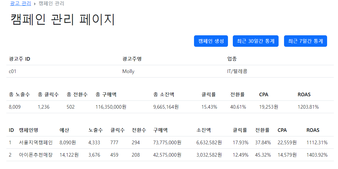This screenshot has height=169, width=338.
Task: Click the 총 노출수 header
Action: click(x=19, y=94)
